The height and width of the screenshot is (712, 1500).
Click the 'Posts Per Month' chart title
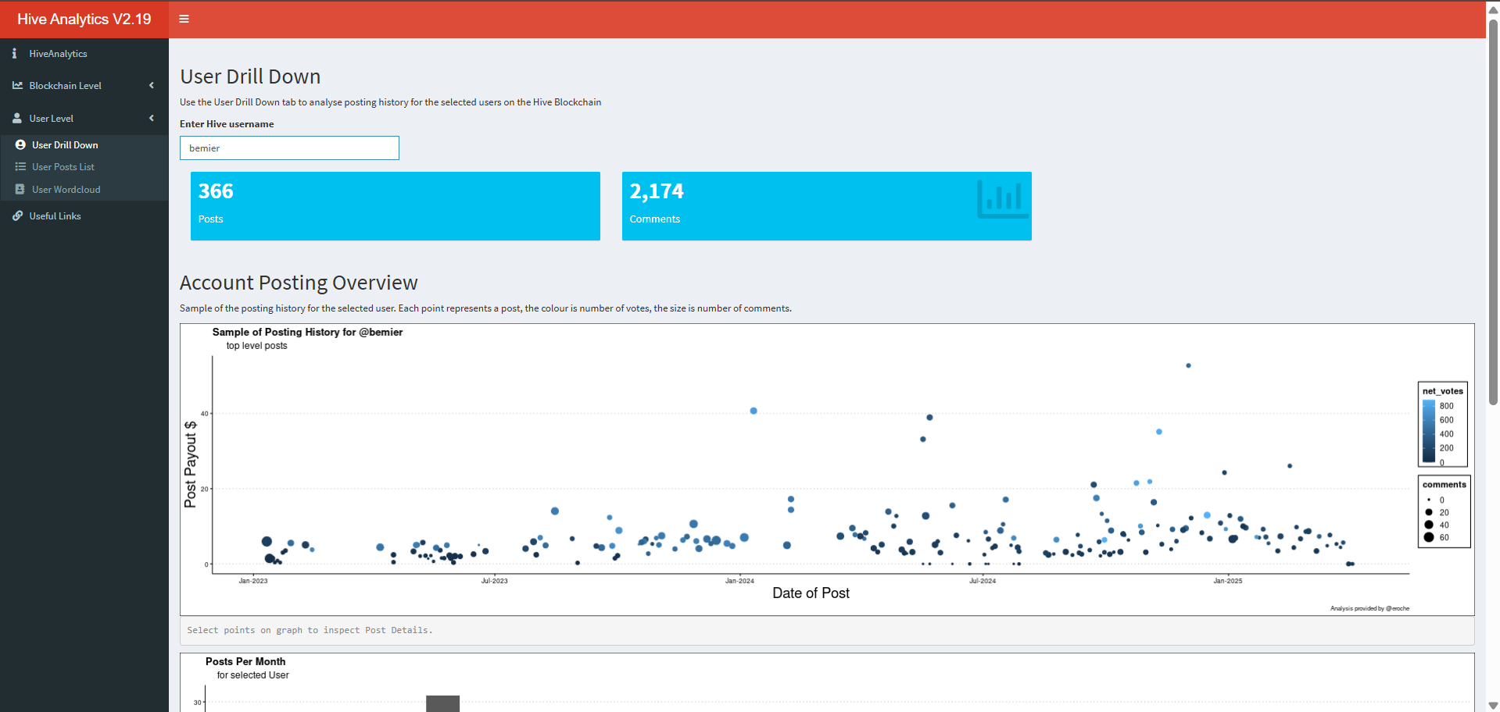(x=245, y=661)
